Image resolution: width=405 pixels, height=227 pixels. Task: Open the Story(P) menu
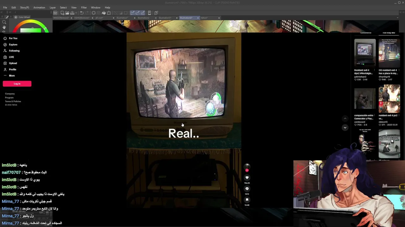[24, 8]
